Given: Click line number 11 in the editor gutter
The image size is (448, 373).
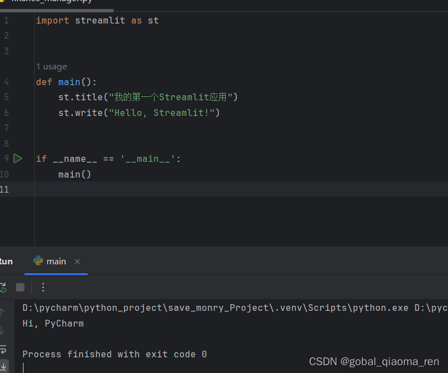Looking at the screenshot, I should click(x=4, y=189).
